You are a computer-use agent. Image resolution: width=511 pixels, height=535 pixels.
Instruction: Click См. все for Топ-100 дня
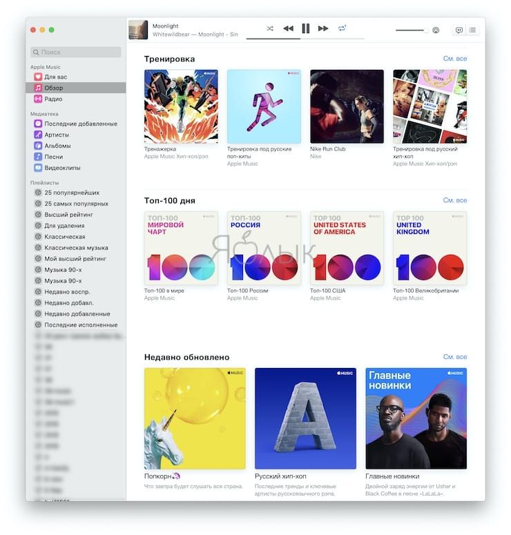coord(454,200)
